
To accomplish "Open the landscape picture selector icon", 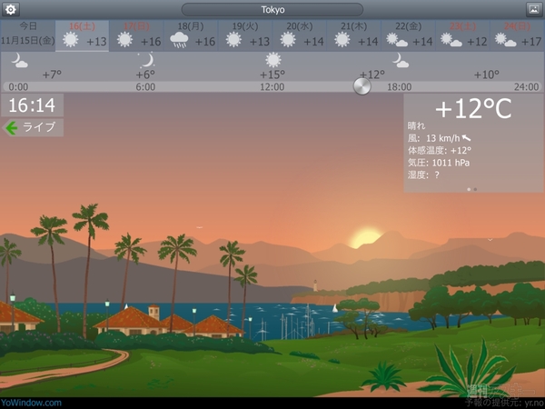I will click(x=534, y=9).
